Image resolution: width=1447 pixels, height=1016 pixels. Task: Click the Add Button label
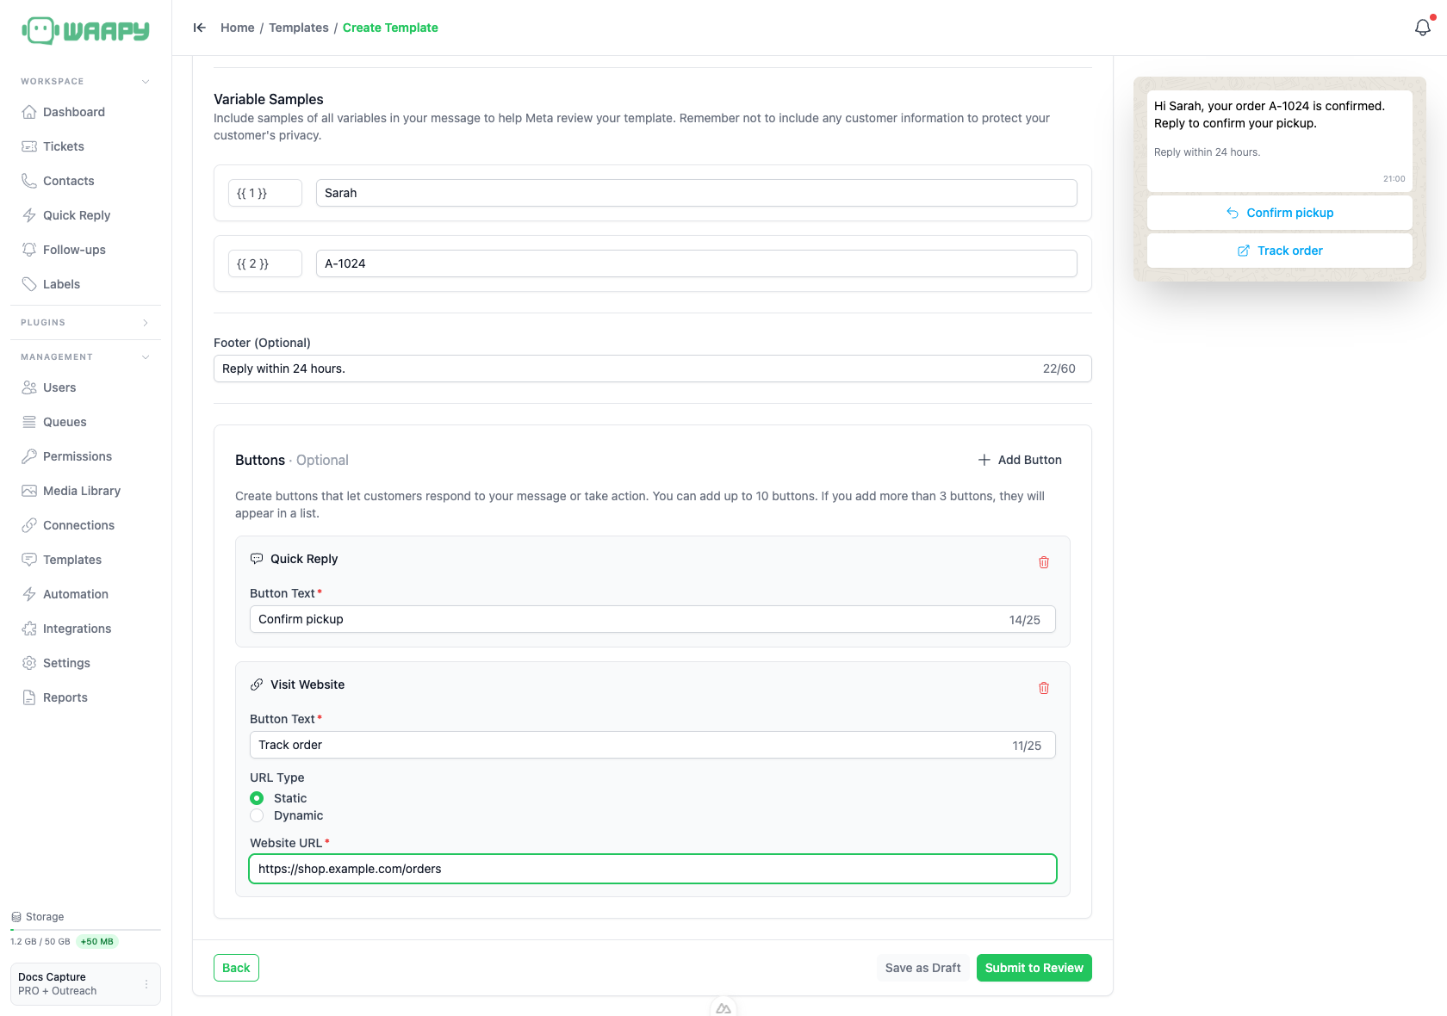(1030, 460)
